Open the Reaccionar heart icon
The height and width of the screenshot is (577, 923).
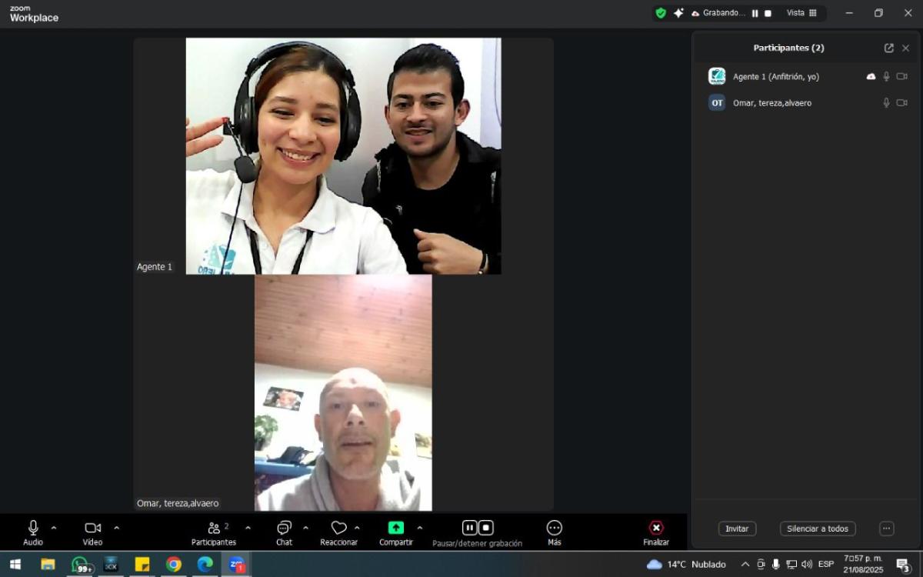pyautogui.click(x=339, y=528)
